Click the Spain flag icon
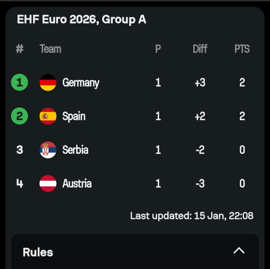 (x=48, y=116)
